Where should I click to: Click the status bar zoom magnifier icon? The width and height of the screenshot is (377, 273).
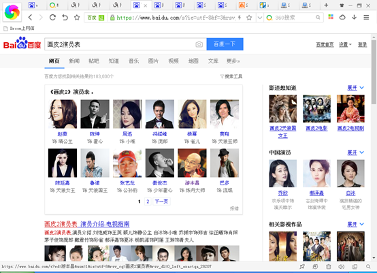tap(368, 266)
